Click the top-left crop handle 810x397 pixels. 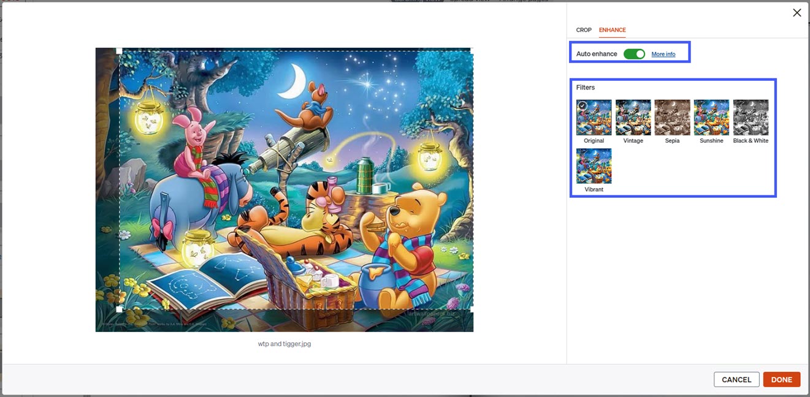[119, 51]
